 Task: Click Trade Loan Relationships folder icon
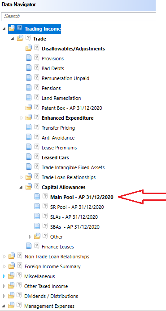tap(29, 177)
